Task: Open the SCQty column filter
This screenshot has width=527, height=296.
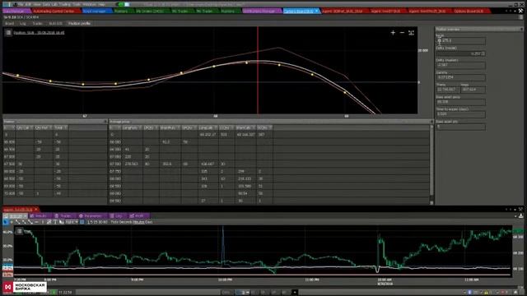Action: click(270, 127)
